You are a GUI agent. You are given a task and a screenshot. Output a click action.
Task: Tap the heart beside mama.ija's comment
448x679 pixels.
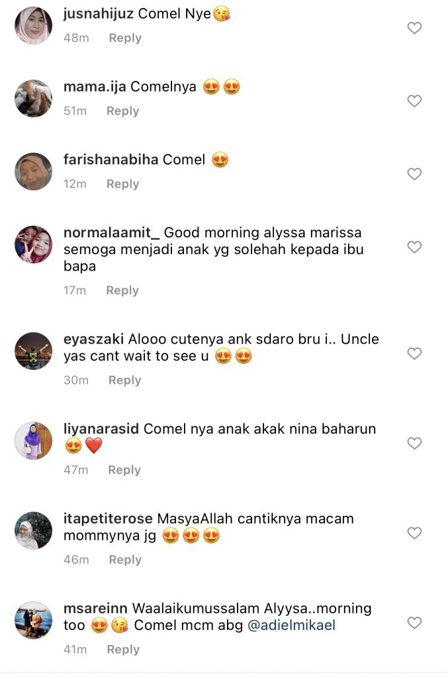click(x=414, y=101)
